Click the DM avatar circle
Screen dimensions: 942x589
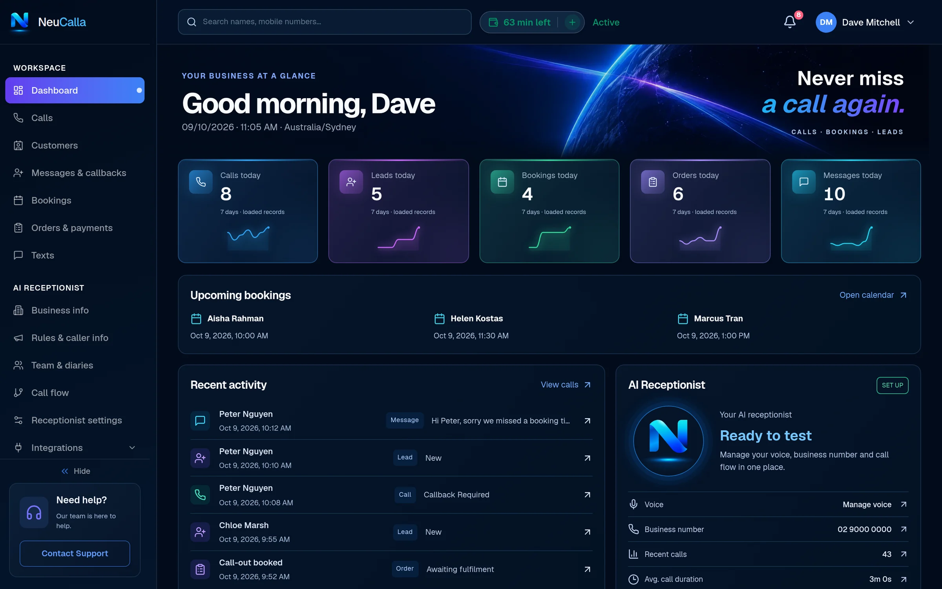pyautogui.click(x=826, y=22)
